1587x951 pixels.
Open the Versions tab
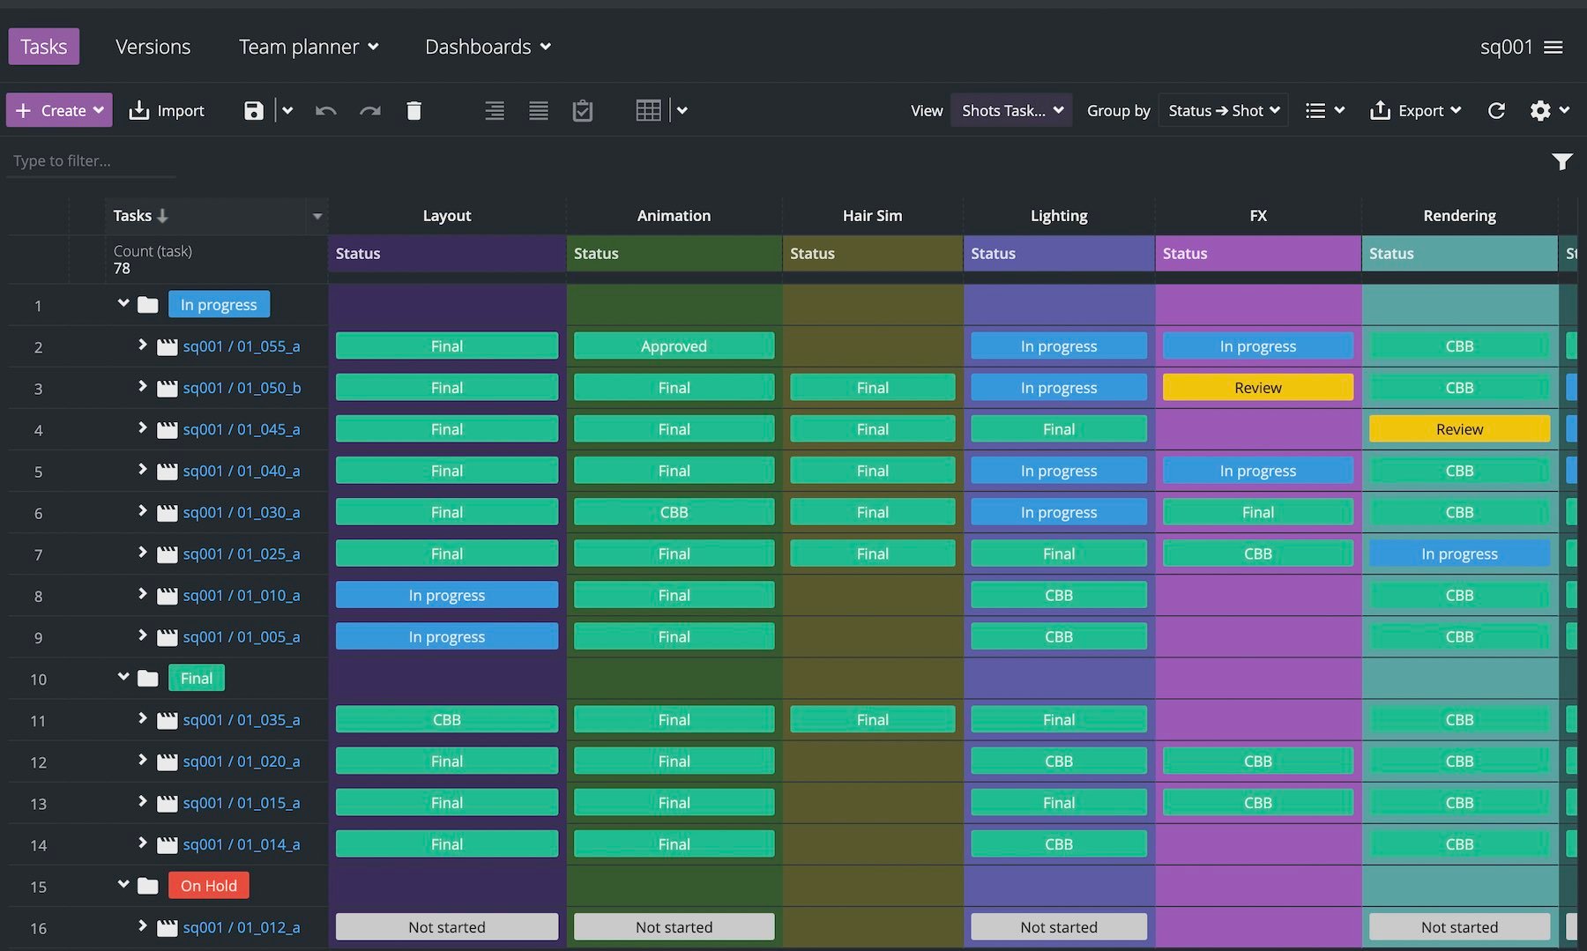pyautogui.click(x=153, y=47)
